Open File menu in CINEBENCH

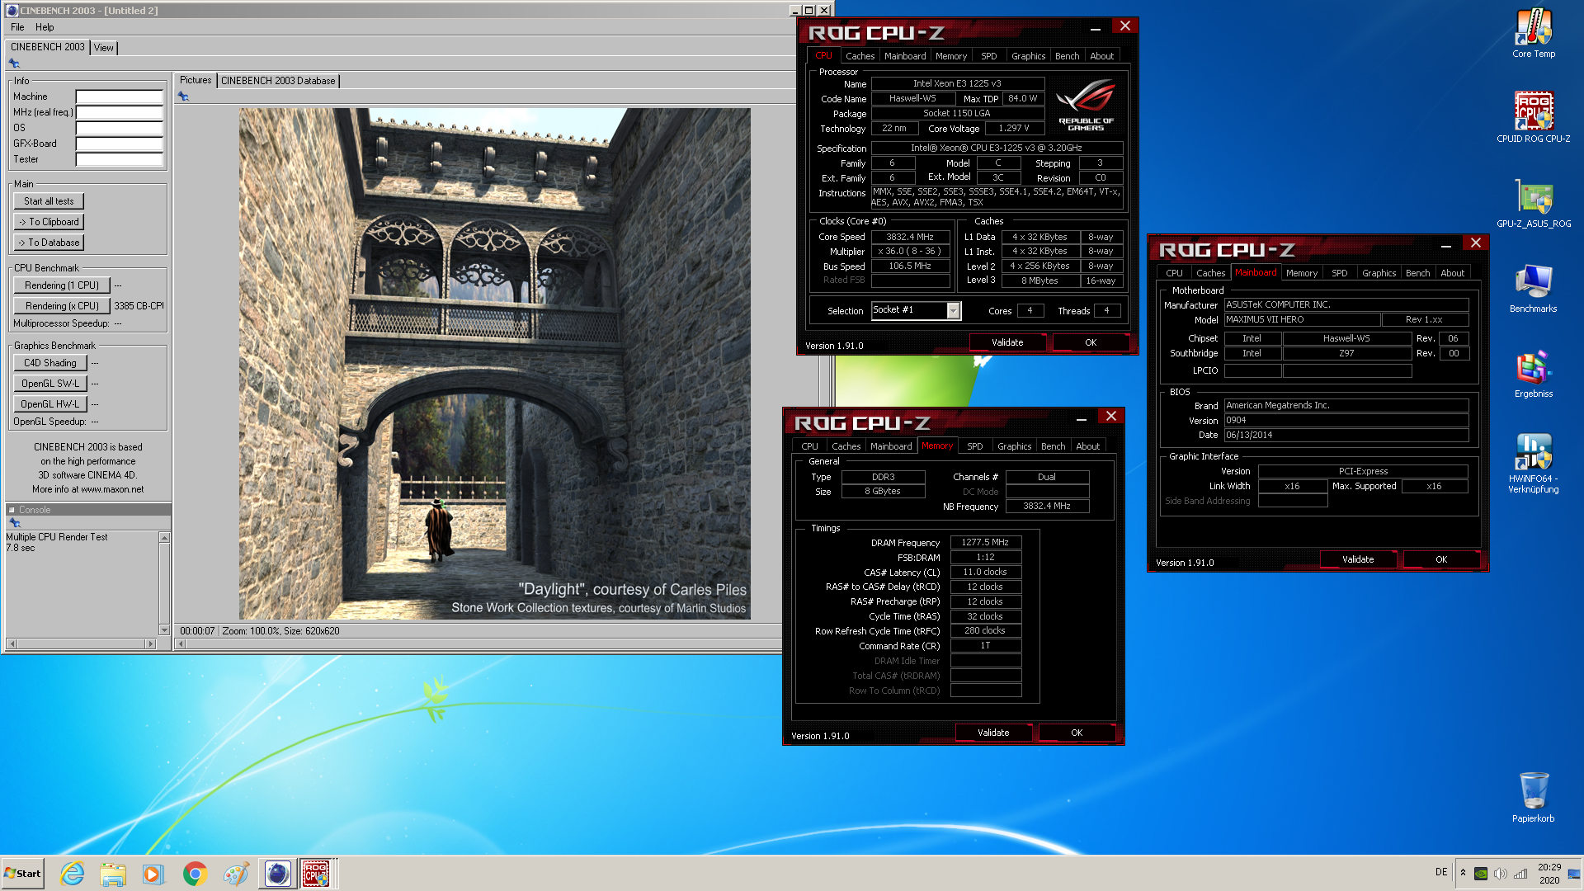coord(17,27)
